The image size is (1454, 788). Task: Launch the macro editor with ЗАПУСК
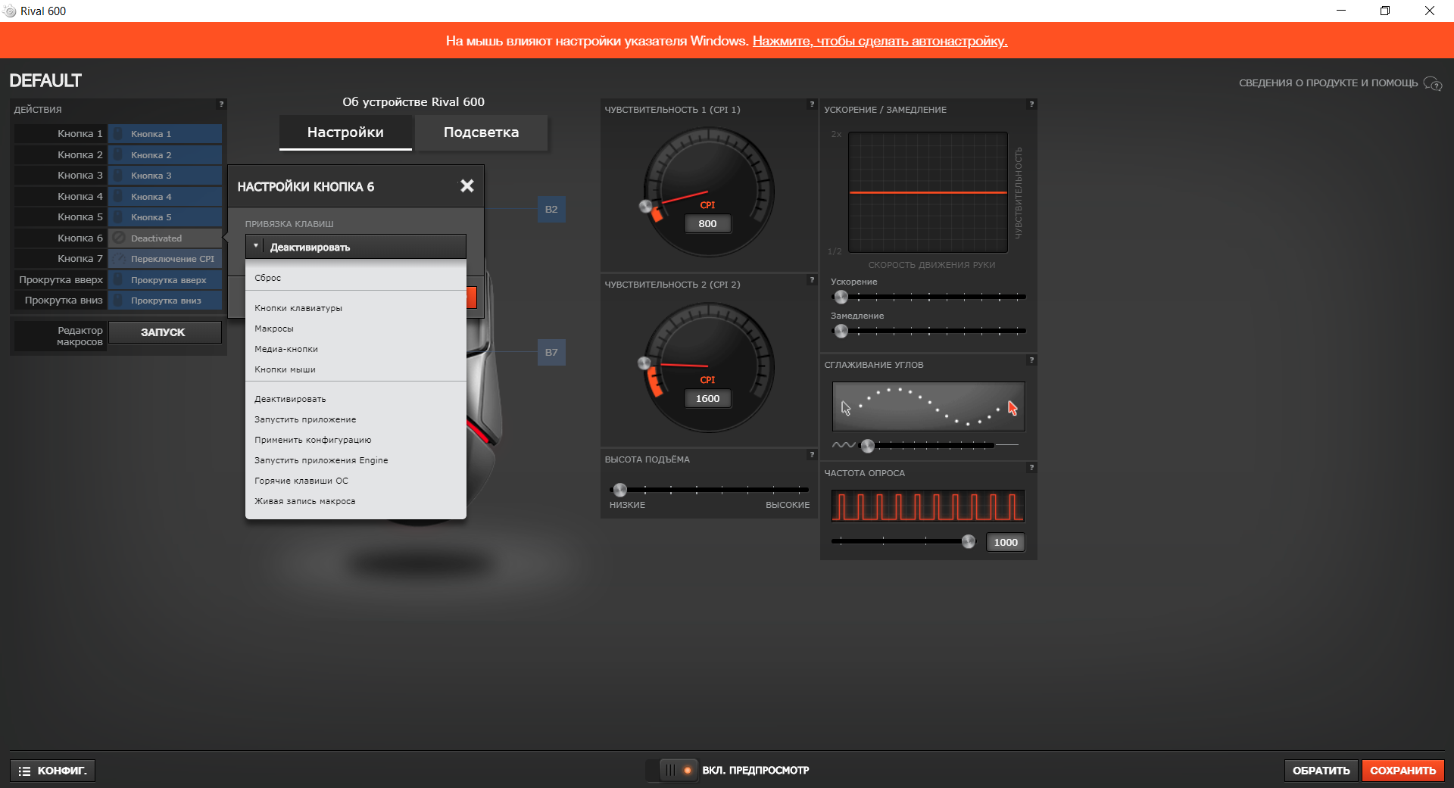pos(165,332)
